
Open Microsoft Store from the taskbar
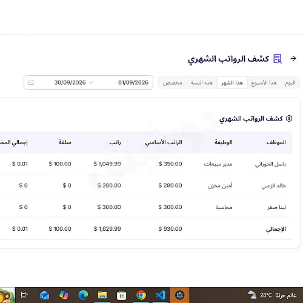122,296
